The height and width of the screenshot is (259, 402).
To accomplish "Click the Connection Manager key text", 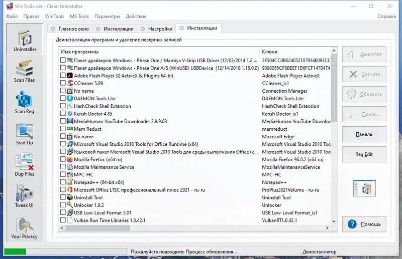I will coord(284,91).
